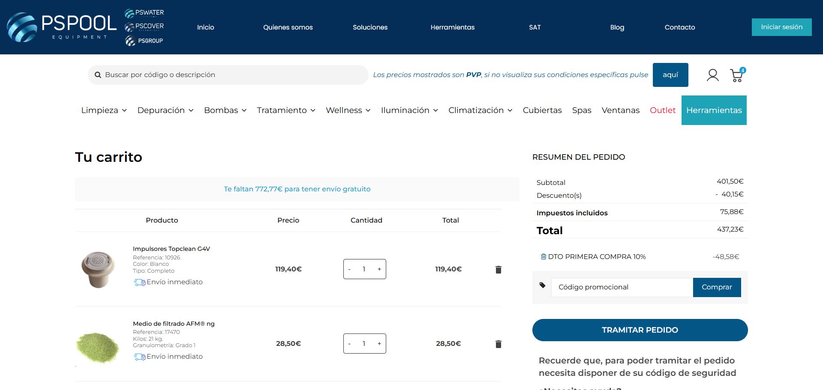Click Envío inmediato truck icon for Medio de filtrado
The height and width of the screenshot is (390, 823).
[x=140, y=357]
